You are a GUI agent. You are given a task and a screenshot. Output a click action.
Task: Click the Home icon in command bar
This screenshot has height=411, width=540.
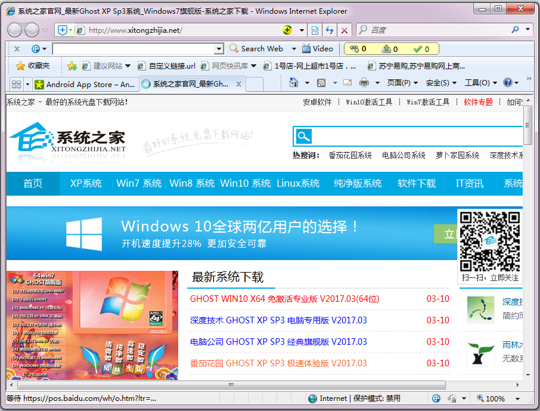[x=294, y=83]
